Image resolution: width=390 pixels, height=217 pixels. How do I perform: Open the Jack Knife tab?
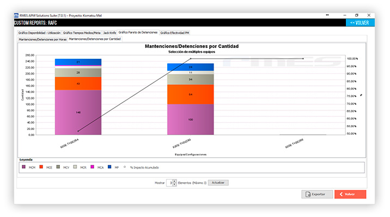tap(109, 33)
